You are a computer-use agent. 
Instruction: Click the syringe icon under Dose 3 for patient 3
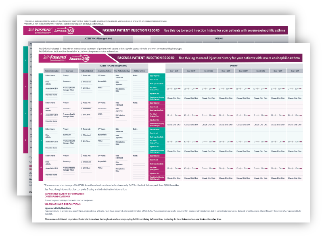[205, 142]
